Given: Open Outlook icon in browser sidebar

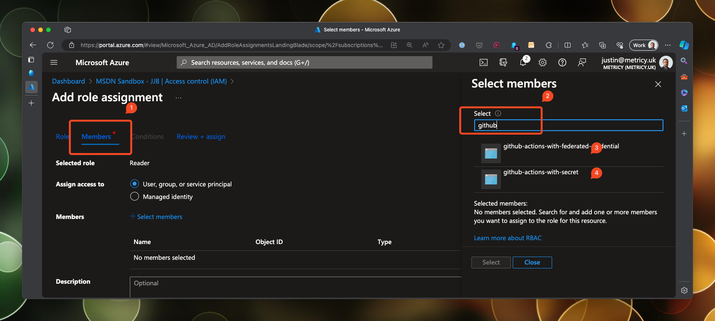Looking at the screenshot, I should click(684, 108).
